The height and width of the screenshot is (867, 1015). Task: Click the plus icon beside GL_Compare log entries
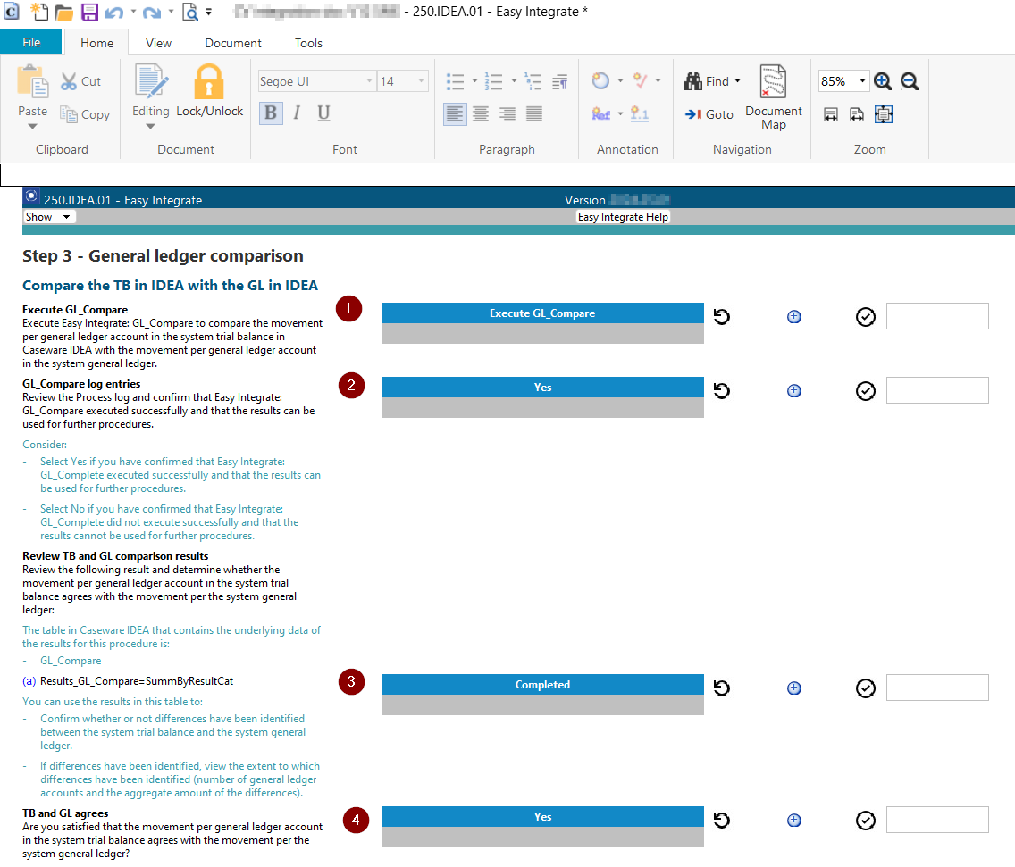pos(793,390)
